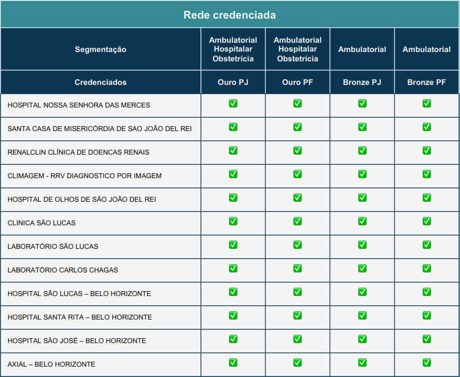460x377 pixels.
Task: Click Ouro PJ checkmark for Hospital São Lucas Belo Horizonte
Action: [233, 292]
